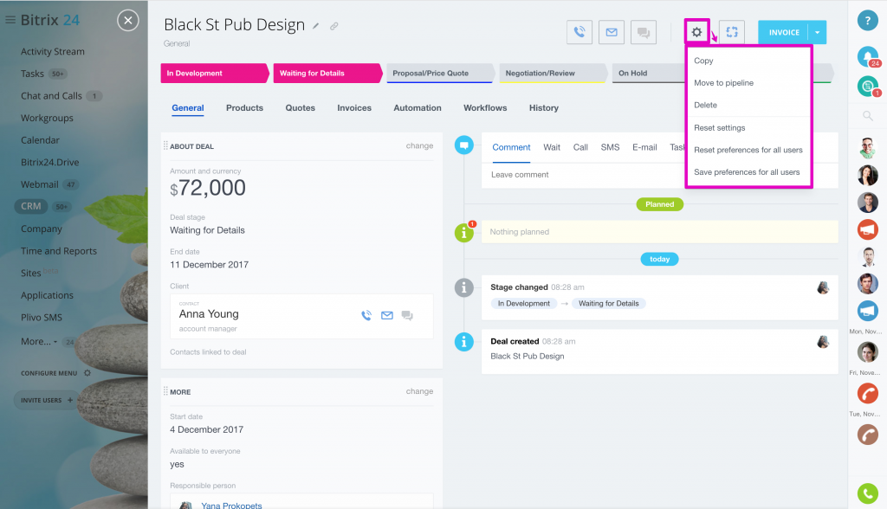Click the brown call icon in sidebar
887x509 pixels.
(868, 435)
